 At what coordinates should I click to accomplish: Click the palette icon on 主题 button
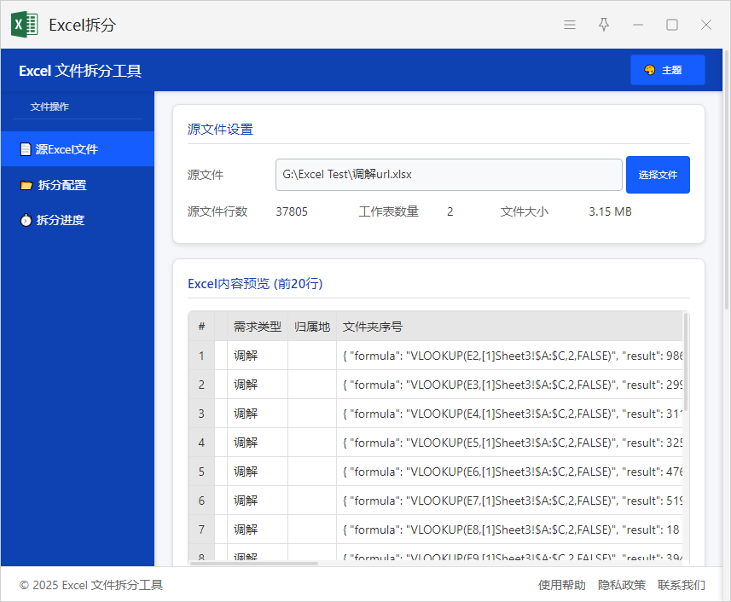click(649, 70)
